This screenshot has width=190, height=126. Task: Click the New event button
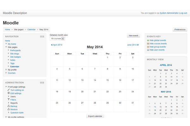coord(133,36)
